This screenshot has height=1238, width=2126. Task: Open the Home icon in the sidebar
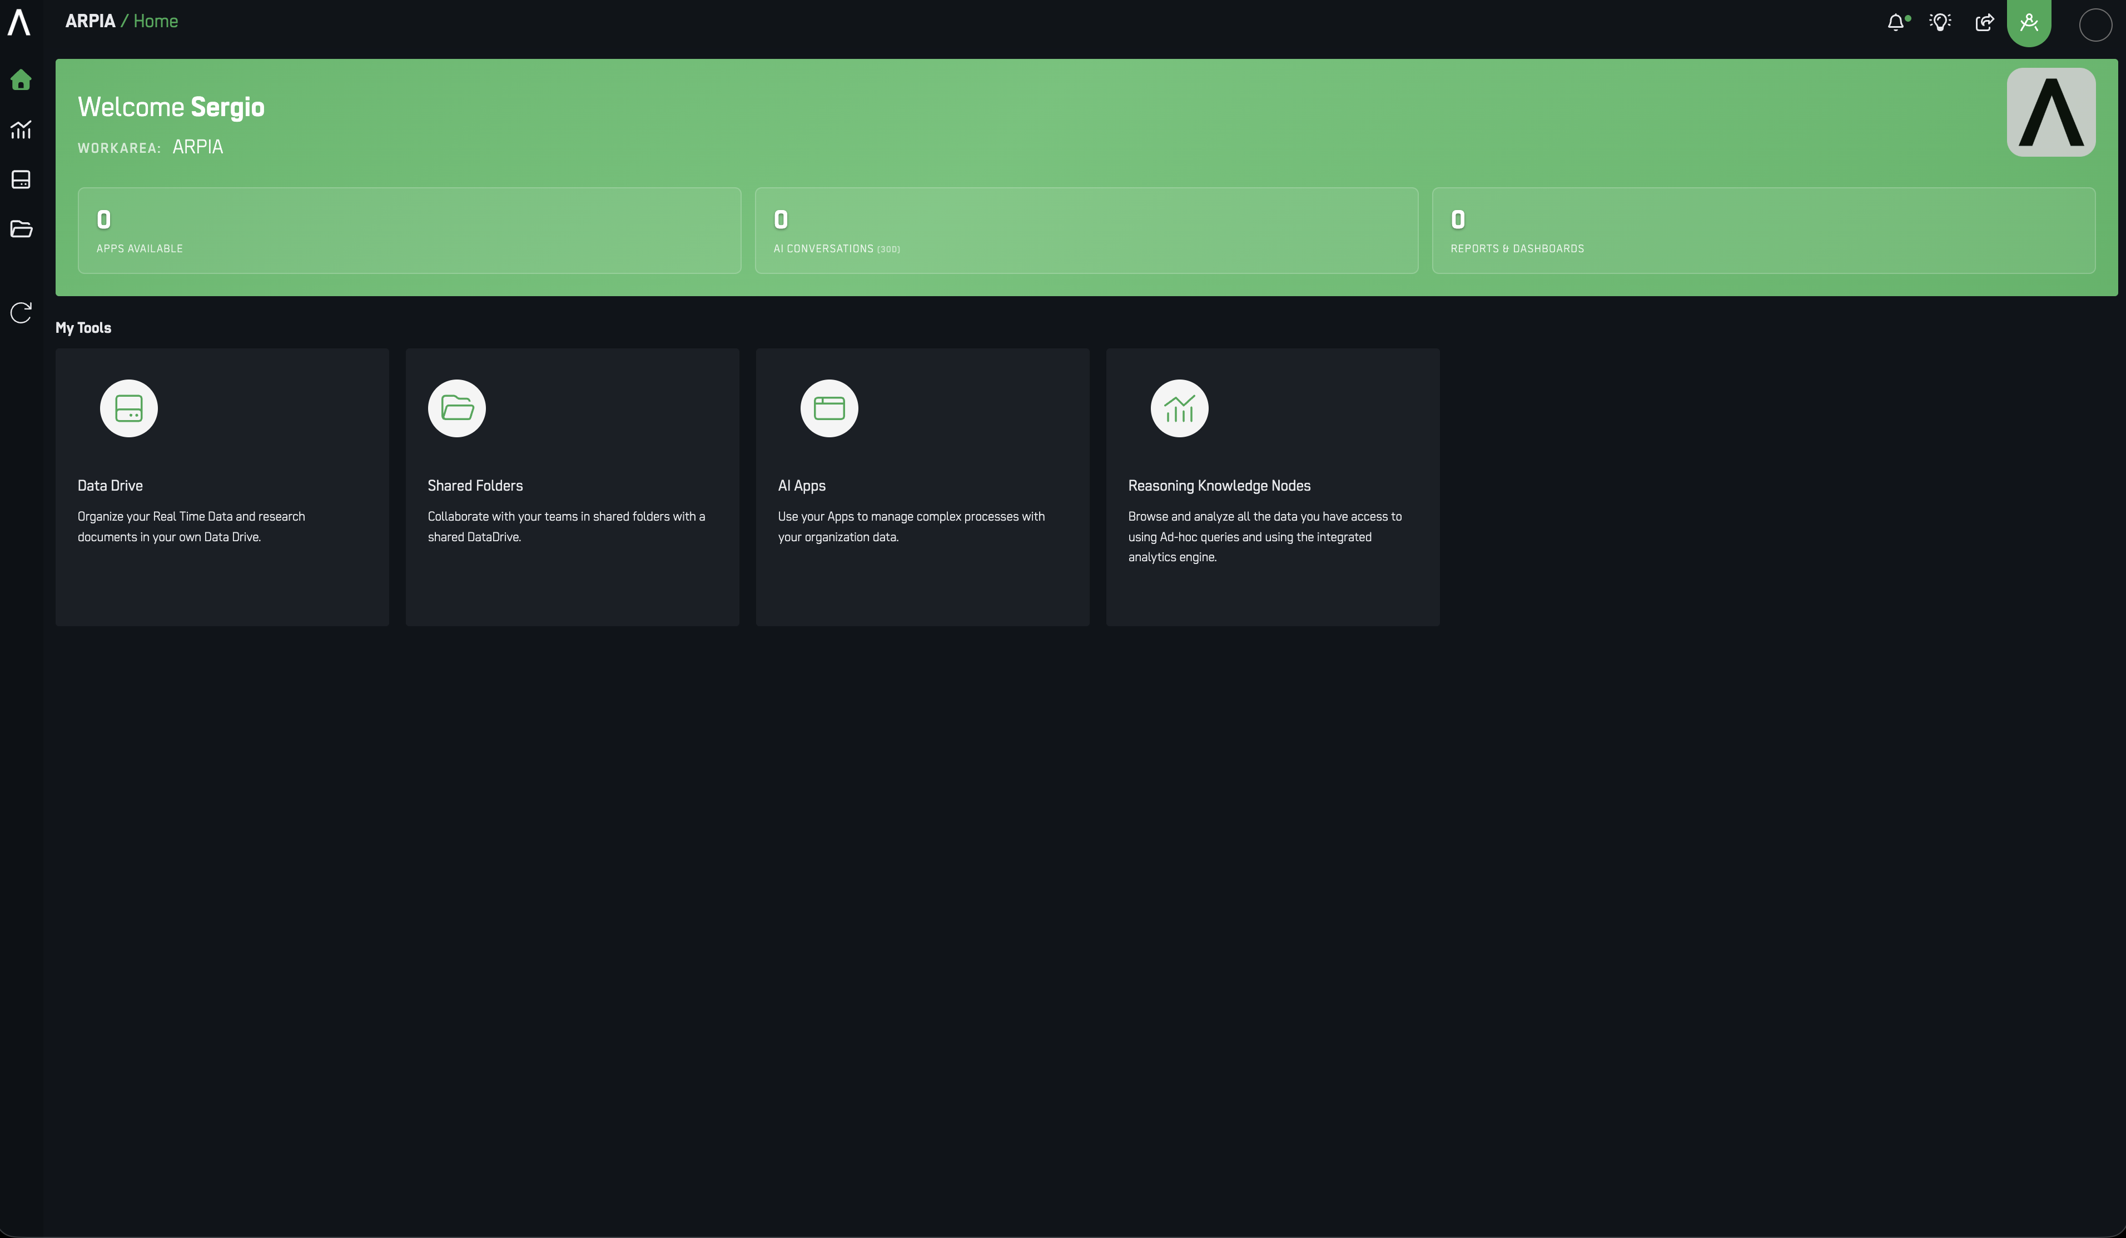pyautogui.click(x=21, y=80)
